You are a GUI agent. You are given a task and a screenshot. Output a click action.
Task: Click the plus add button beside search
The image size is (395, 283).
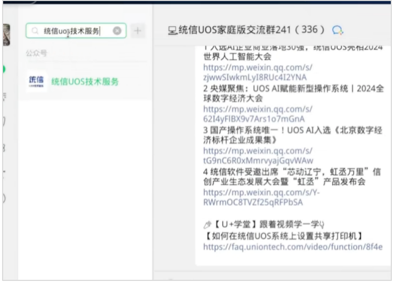click(138, 31)
